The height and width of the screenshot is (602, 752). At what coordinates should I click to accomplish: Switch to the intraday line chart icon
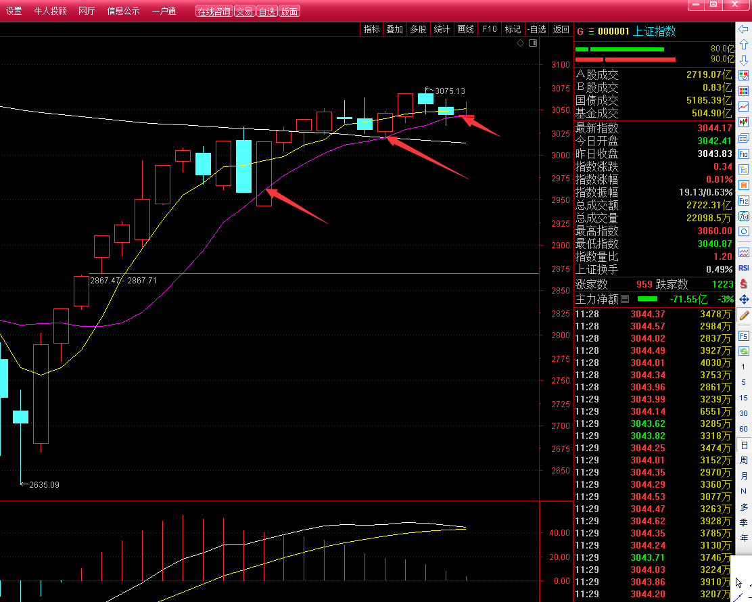click(x=743, y=106)
